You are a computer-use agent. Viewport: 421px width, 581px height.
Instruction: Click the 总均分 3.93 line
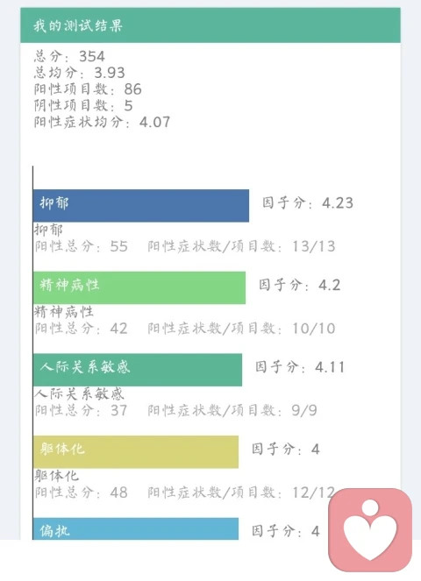pos(80,73)
